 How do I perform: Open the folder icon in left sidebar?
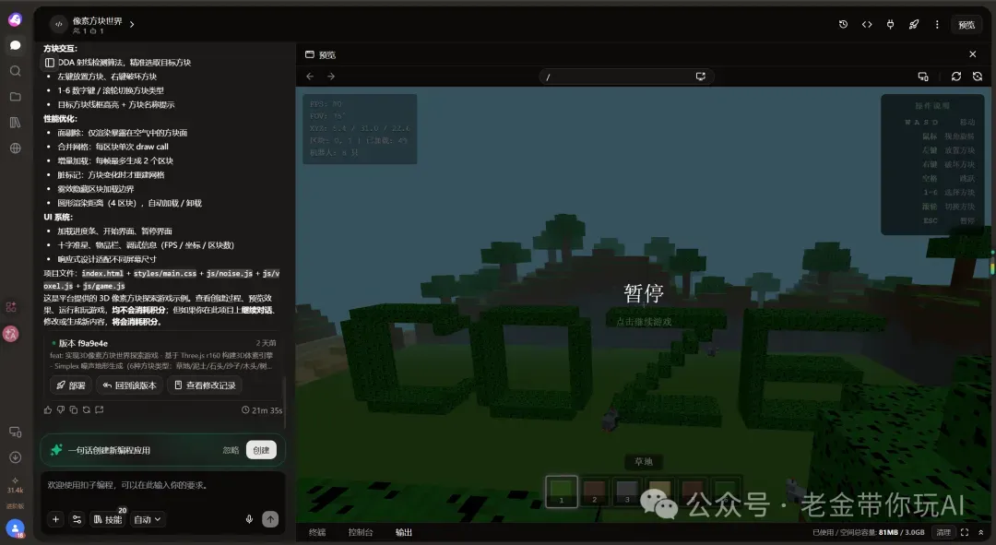(16, 97)
